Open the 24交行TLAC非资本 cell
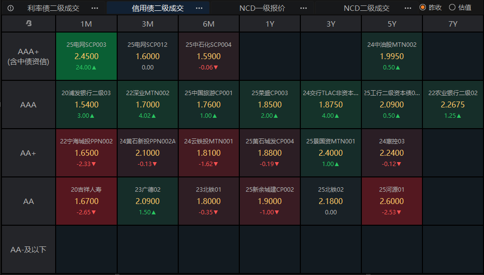 (331, 105)
